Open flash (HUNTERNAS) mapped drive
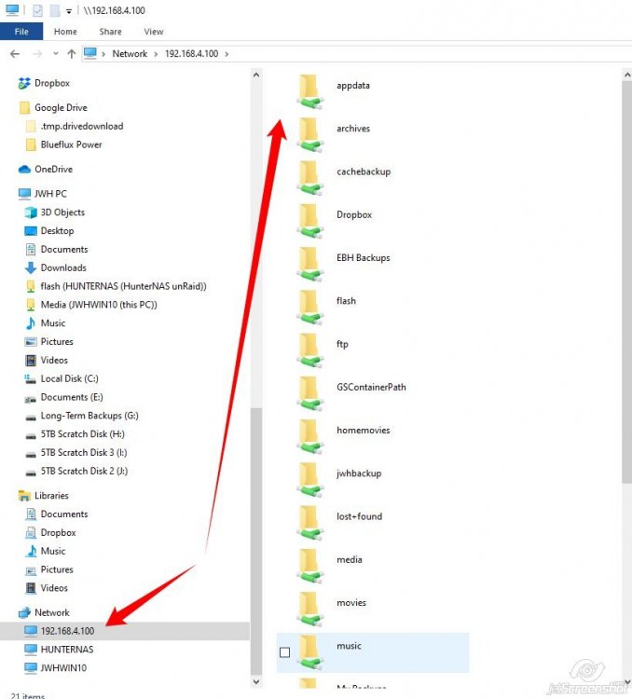This screenshot has width=632, height=699. tap(124, 286)
